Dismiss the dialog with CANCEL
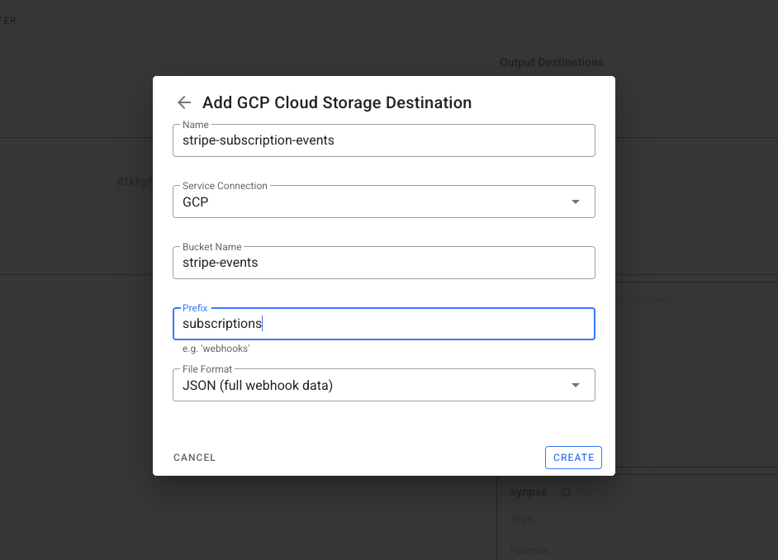Viewport: 778px width, 560px height. click(x=194, y=457)
